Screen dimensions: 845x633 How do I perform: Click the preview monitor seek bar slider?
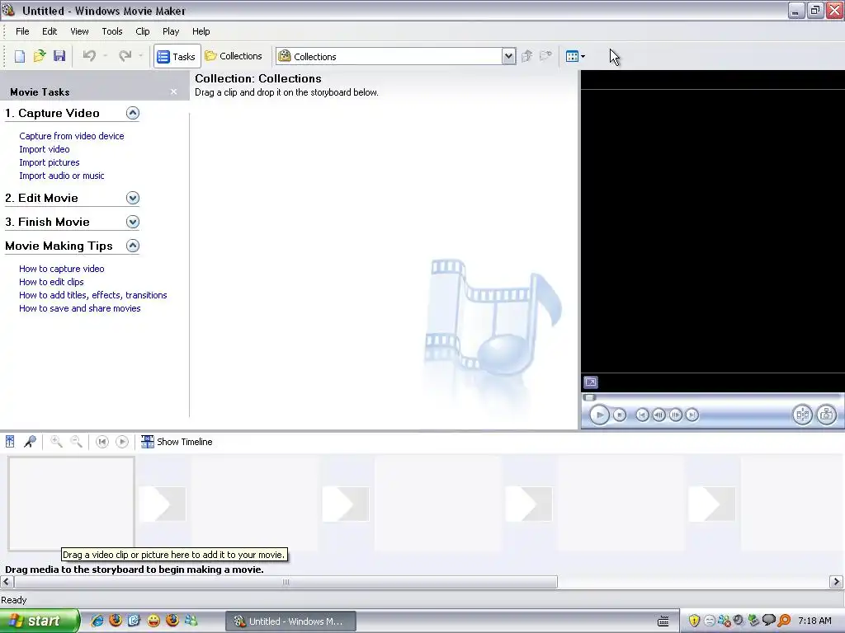(x=589, y=398)
